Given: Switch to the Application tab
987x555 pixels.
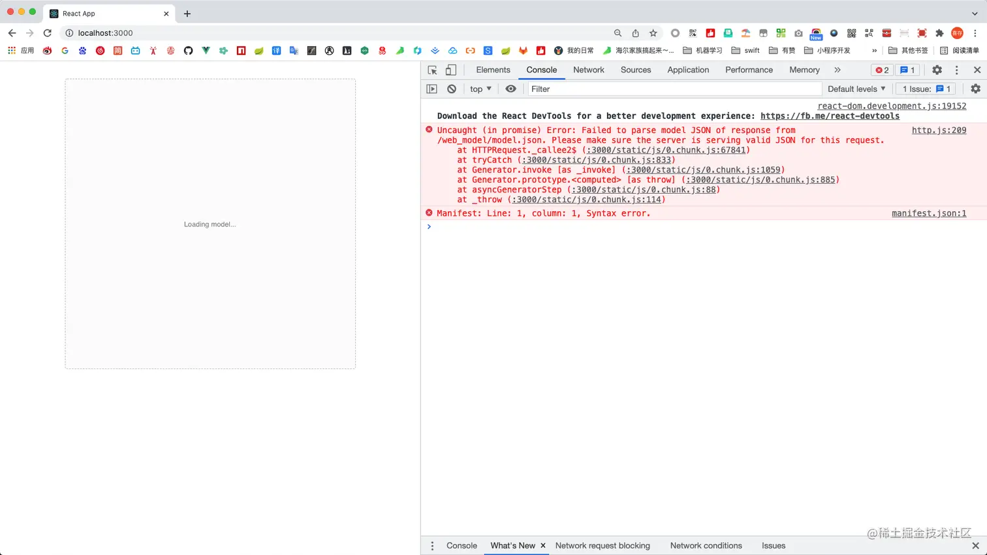Looking at the screenshot, I should (688, 70).
